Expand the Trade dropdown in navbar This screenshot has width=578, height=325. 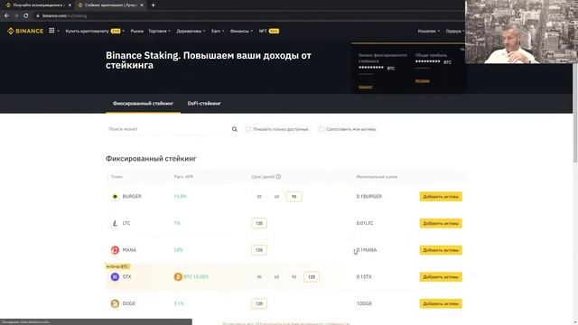pos(159,31)
